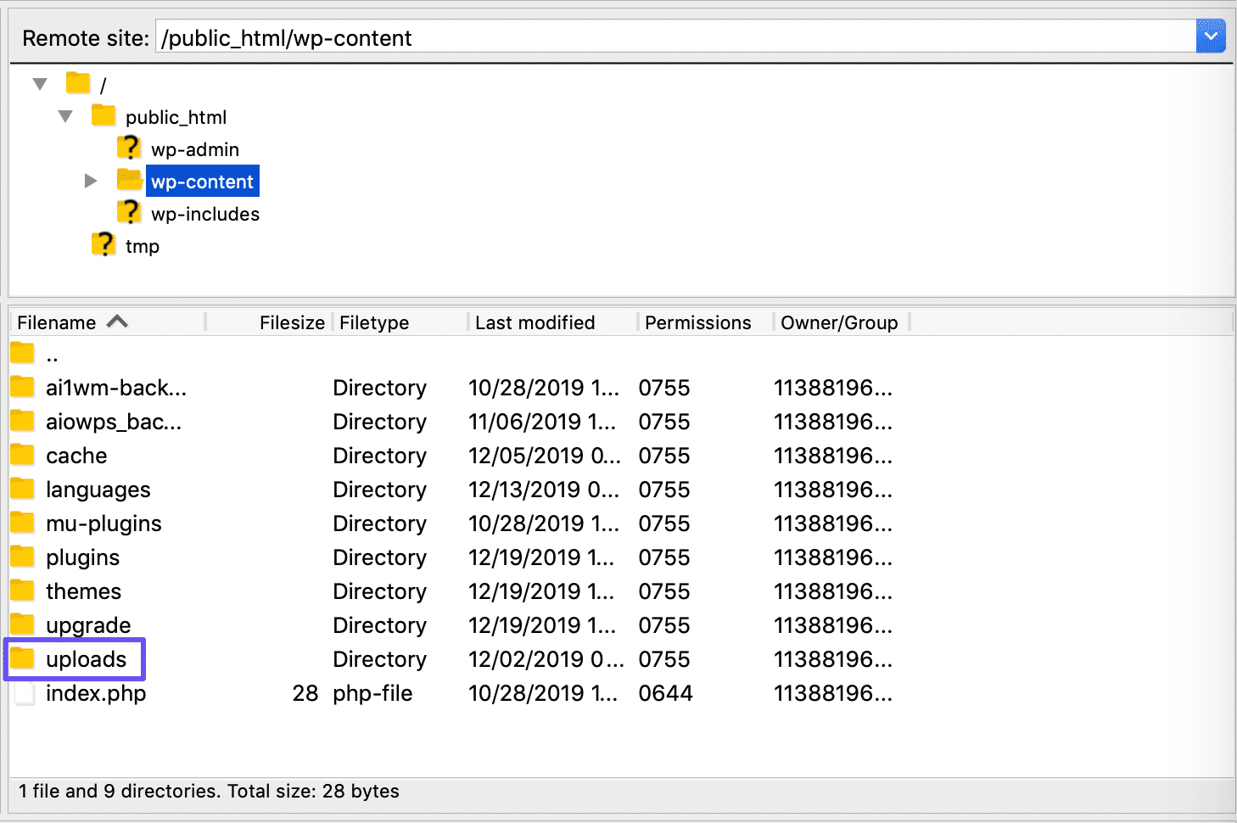
Task: Collapse the public_html tree node
Action: (x=65, y=115)
